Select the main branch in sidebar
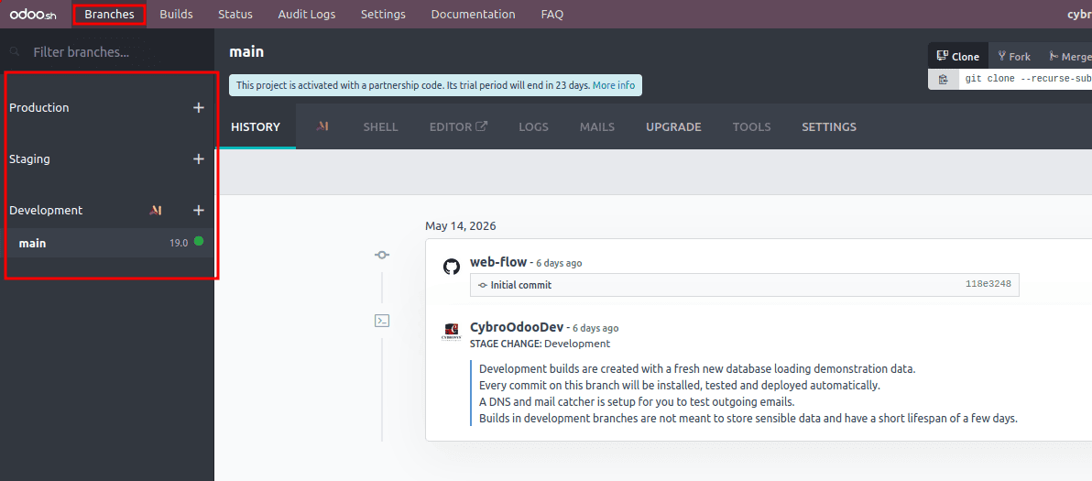This screenshot has height=481, width=1092. (x=106, y=243)
